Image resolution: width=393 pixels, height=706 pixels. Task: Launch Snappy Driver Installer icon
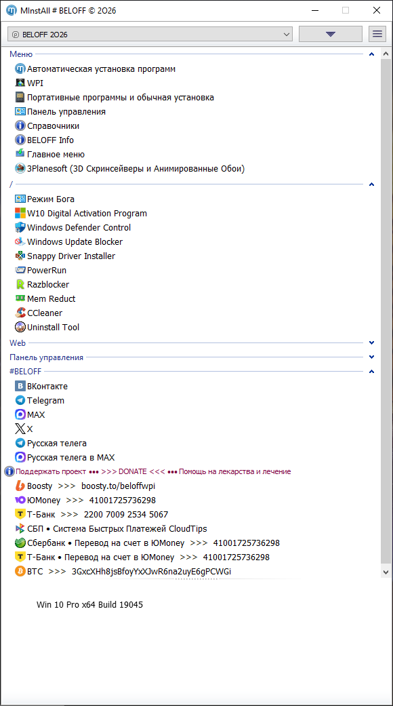pos(20,256)
